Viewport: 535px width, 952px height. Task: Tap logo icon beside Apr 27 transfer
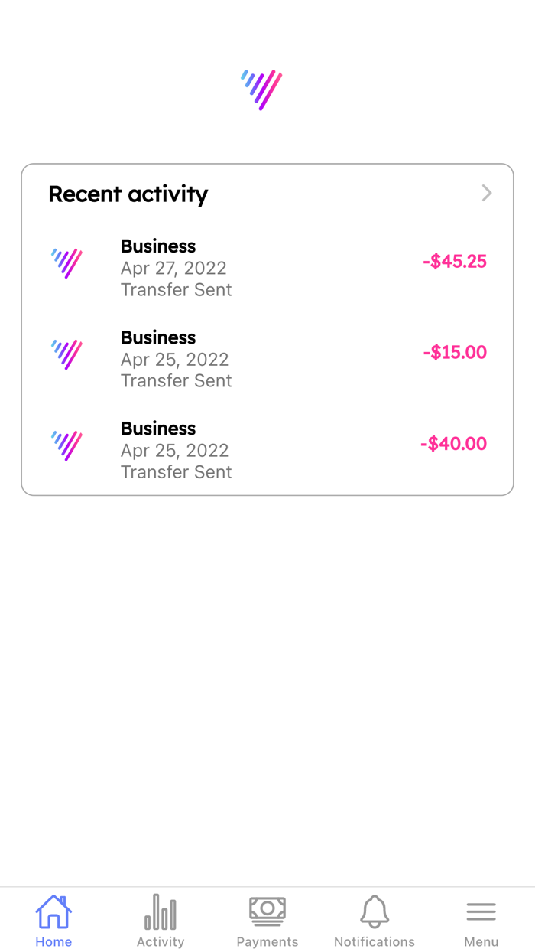[x=67, y=263]
